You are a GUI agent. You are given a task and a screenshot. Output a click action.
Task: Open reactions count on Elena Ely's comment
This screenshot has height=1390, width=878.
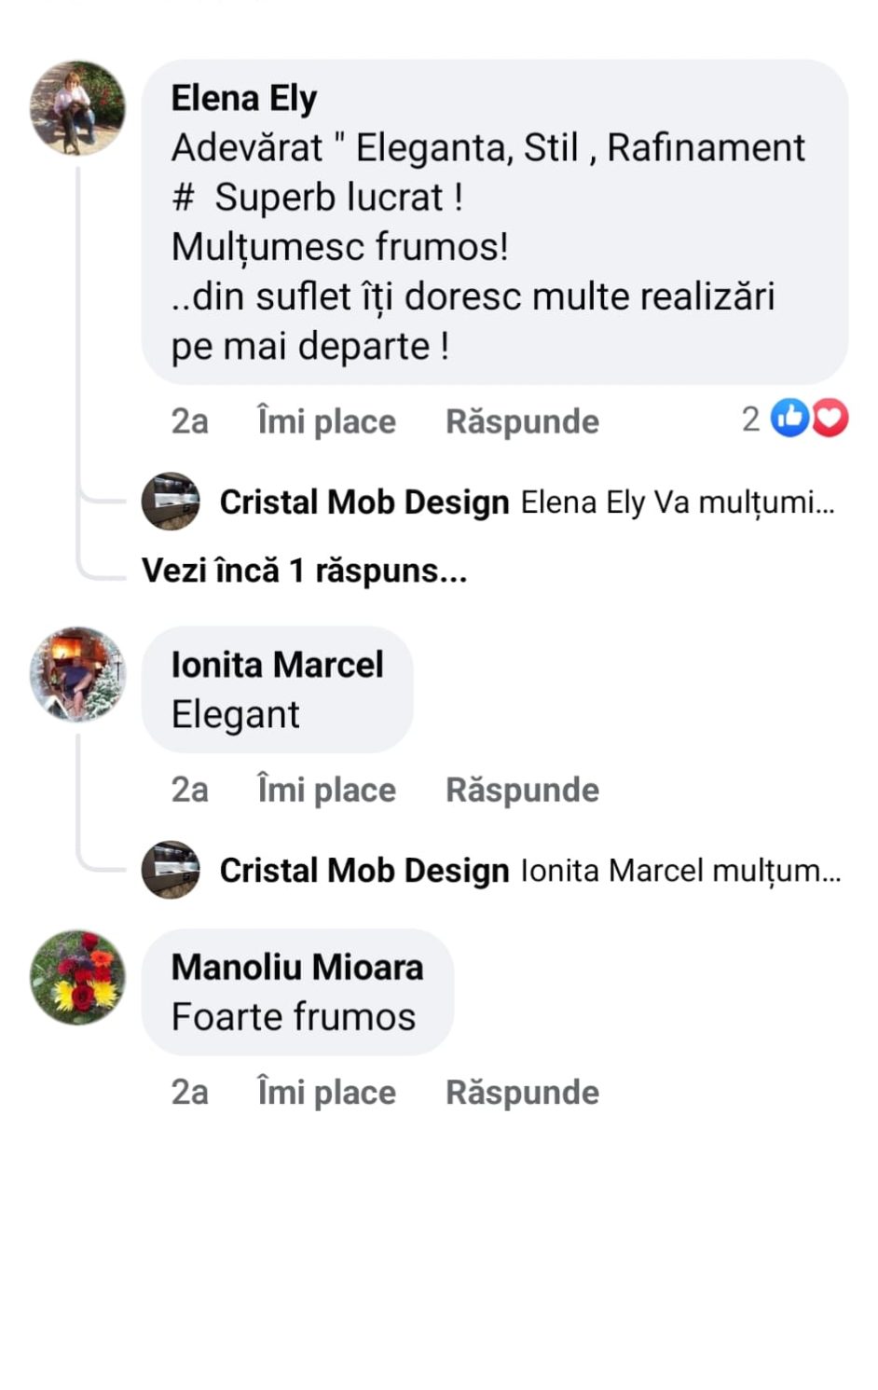751,420
